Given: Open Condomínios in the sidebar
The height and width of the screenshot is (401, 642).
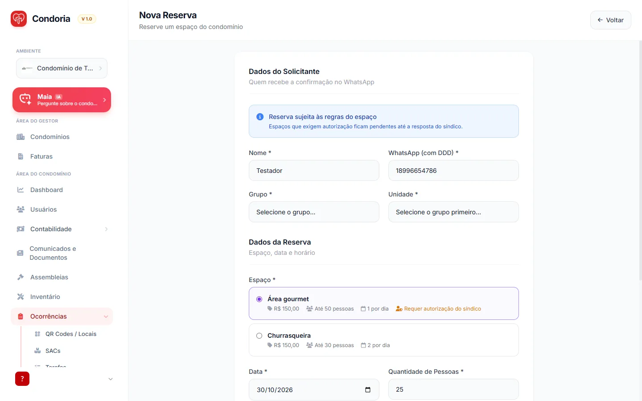Looking at the screenshot, I should (62, 137).
